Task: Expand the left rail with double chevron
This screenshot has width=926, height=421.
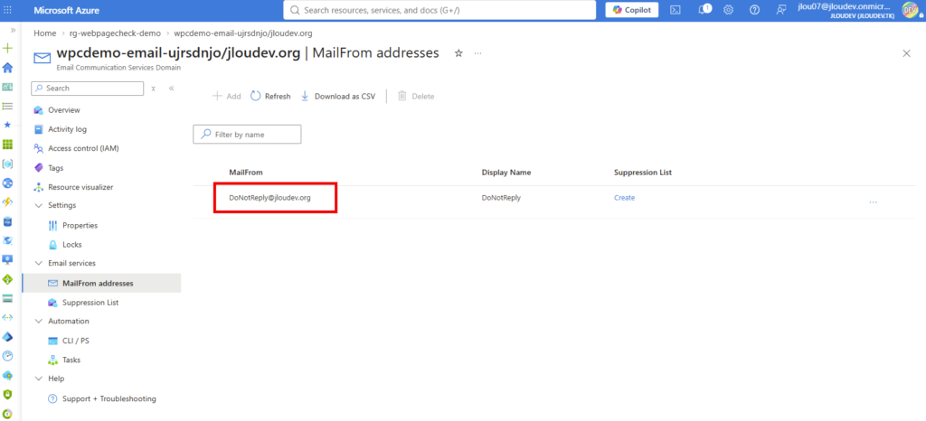Action: (13, 30)
